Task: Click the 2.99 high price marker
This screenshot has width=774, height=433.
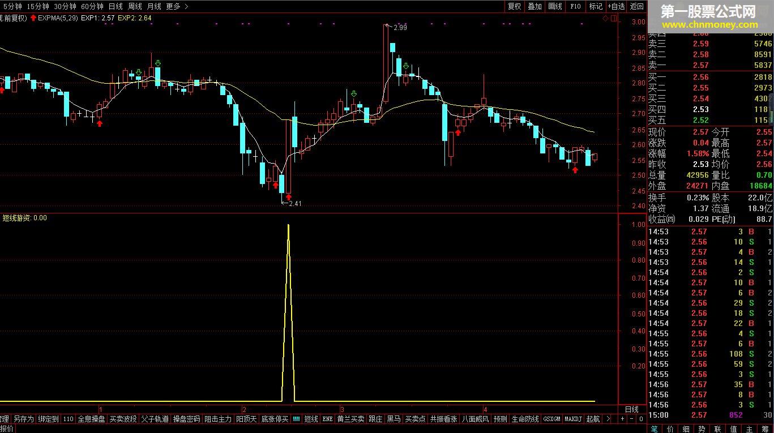Action: tap(400, 27)
